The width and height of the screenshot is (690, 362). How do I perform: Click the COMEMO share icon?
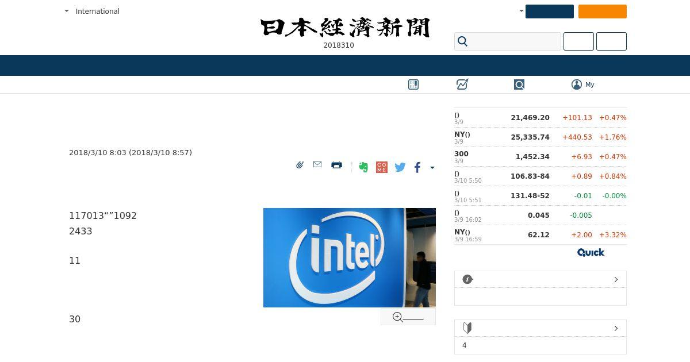[382, 167]
